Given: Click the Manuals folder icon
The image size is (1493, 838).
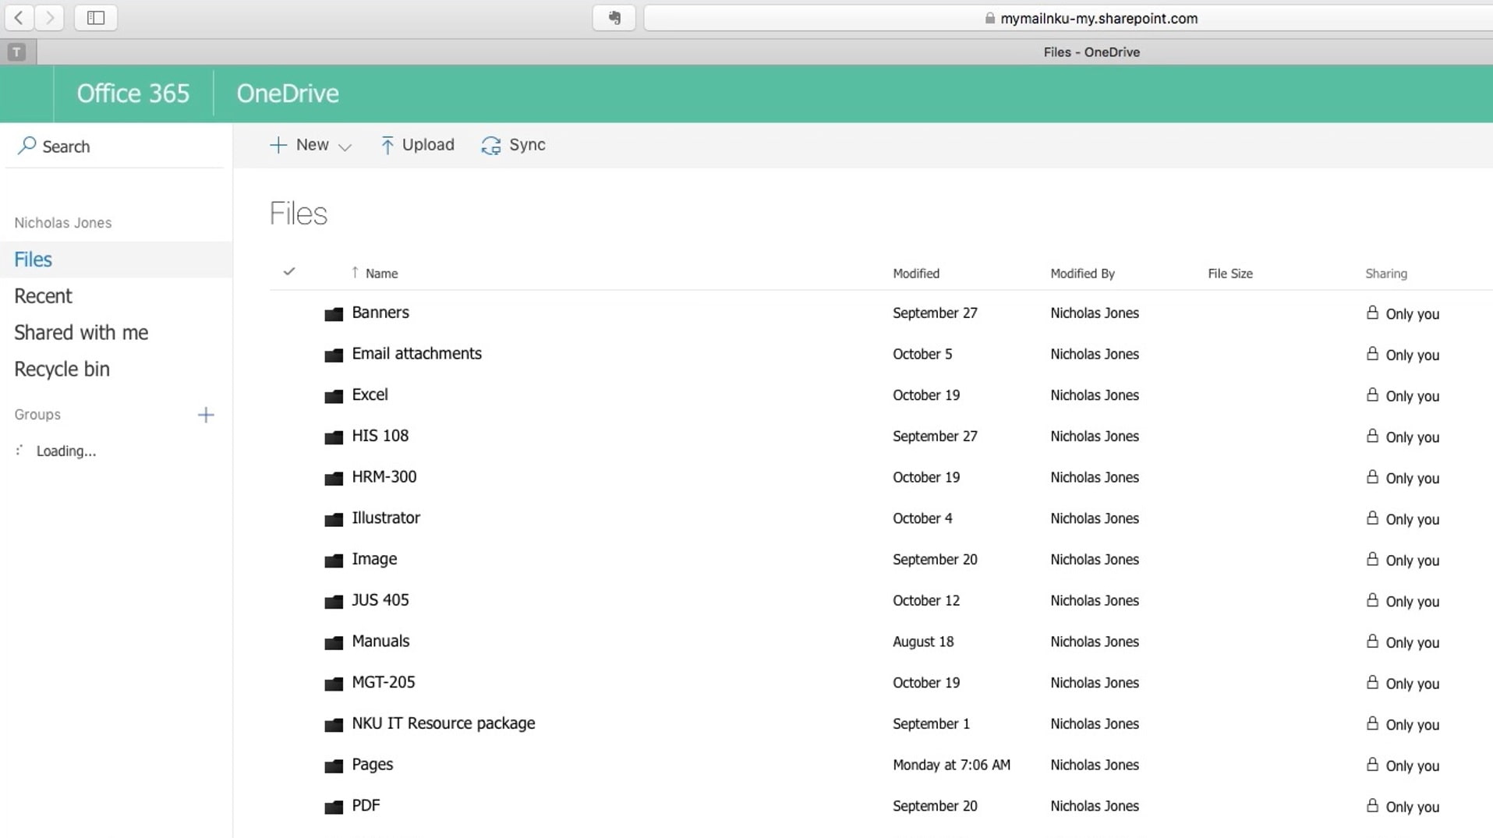Looking at the screenshot, I should coord(334,642).
